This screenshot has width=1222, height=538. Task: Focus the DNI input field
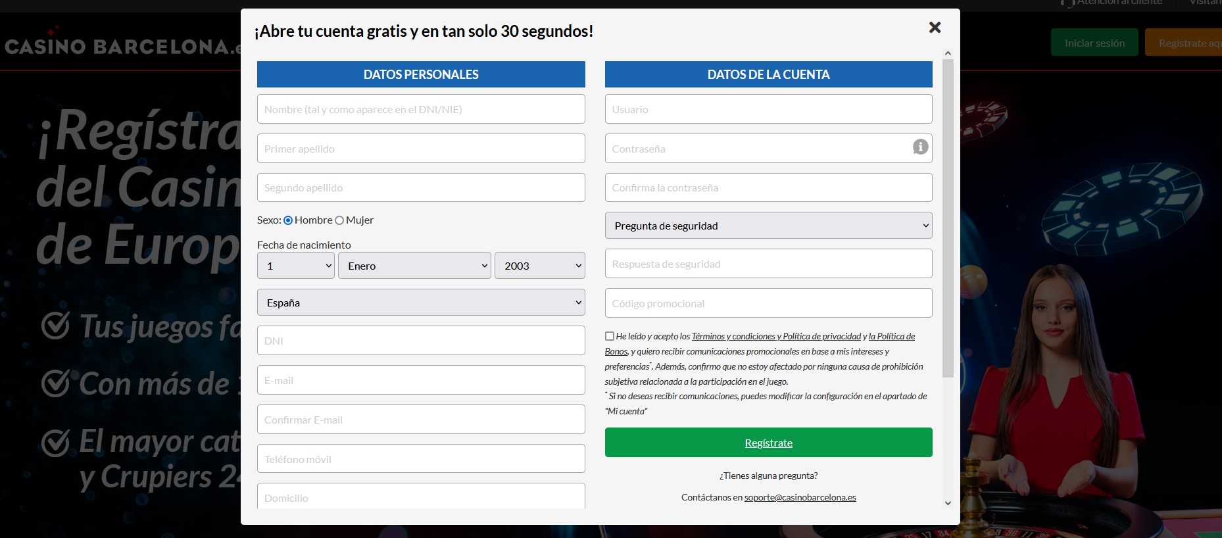(x=421, y=341)
